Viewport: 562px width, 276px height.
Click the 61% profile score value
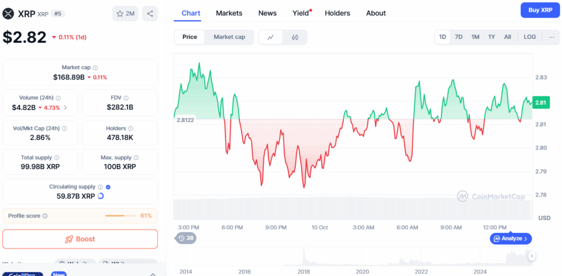[146, 216]
